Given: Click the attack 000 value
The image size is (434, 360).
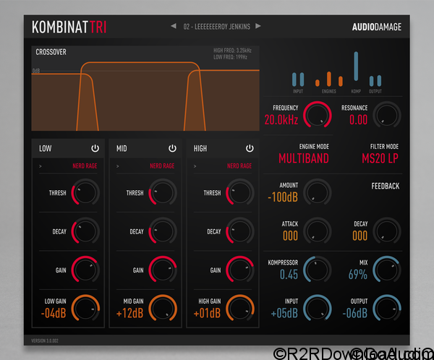Looking at the screenshot, I should tap(290, 236).
